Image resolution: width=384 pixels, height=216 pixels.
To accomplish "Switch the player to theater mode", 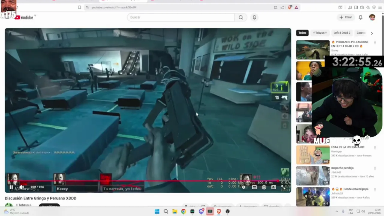I will click(x=274, y=187).
